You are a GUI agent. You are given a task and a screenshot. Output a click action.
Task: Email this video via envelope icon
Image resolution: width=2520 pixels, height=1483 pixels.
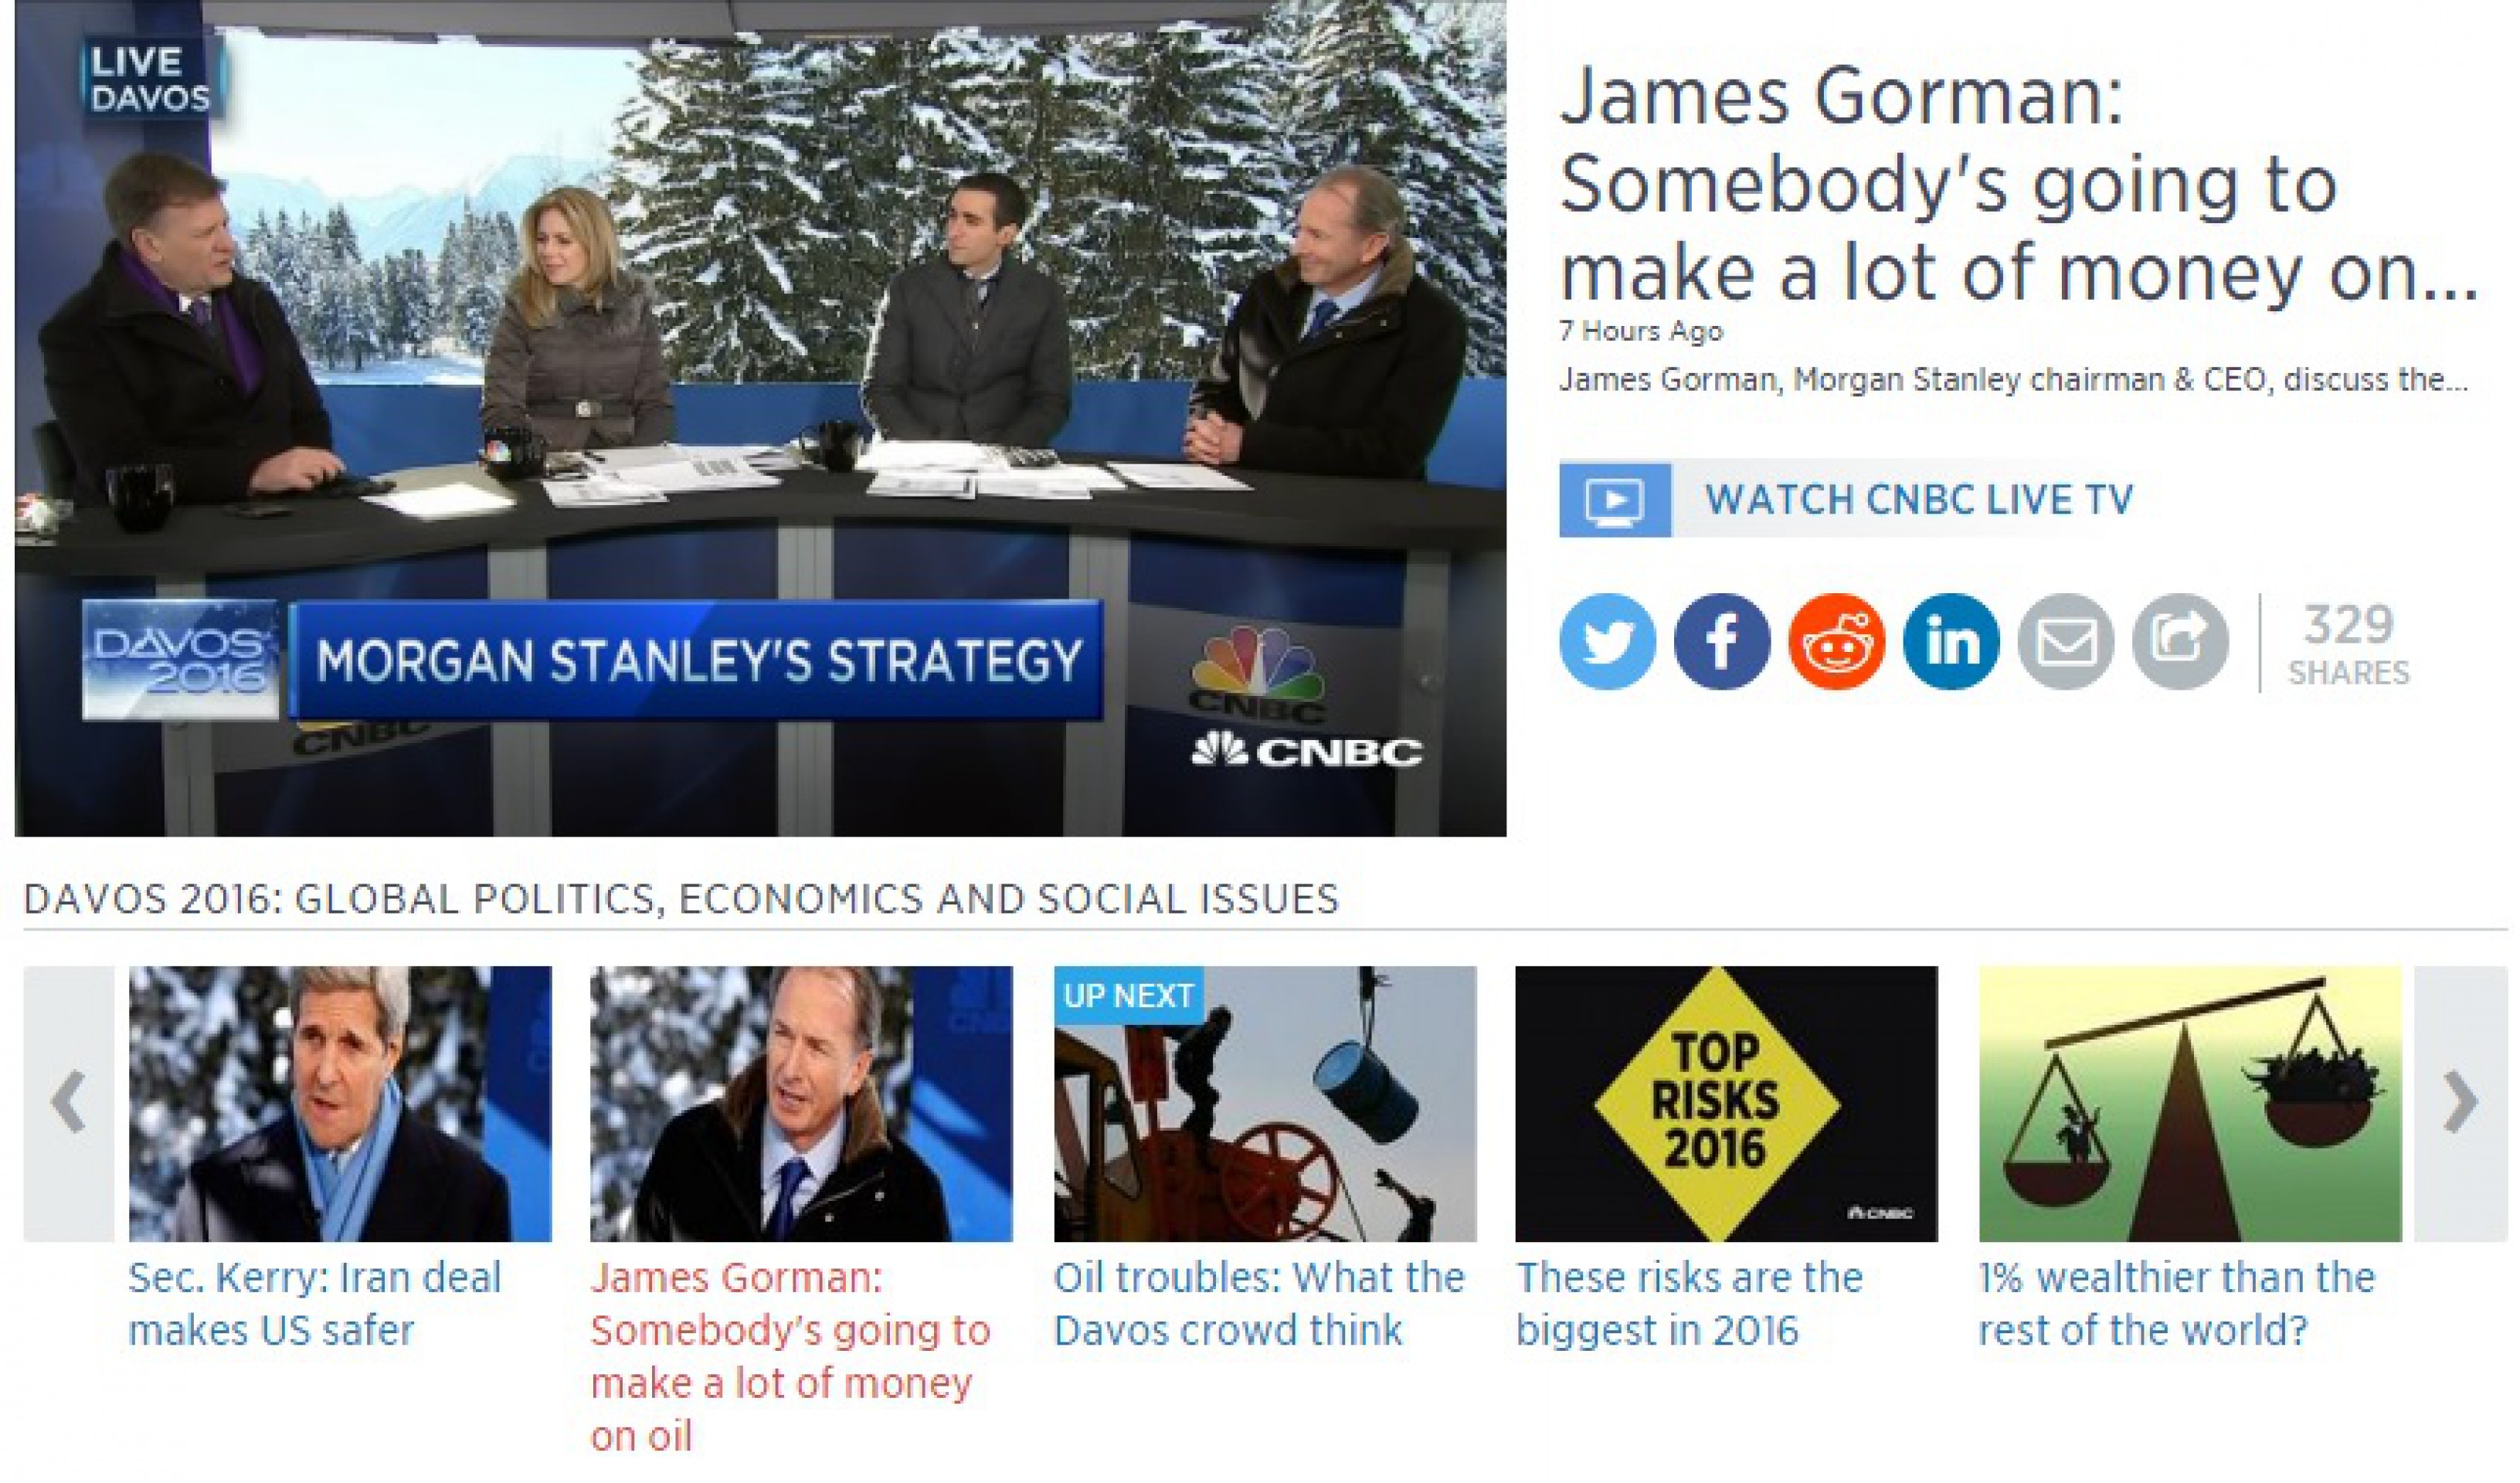pyautogui.click(x=2066, y=641)
